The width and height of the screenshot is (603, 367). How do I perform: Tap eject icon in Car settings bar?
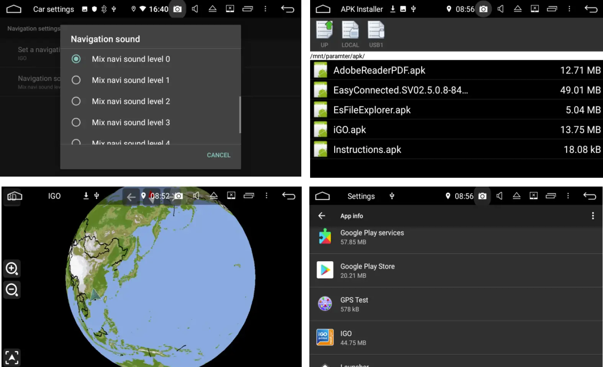(212, 9)
